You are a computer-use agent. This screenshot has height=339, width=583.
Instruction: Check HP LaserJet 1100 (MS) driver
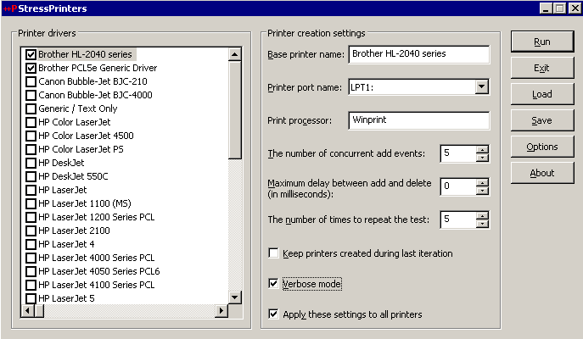[31, 203]
